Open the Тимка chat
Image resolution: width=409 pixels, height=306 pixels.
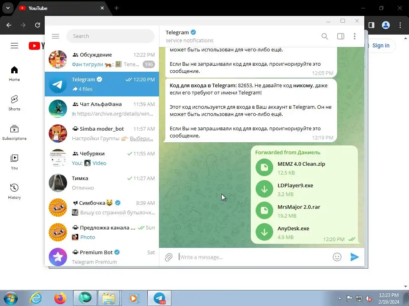(102, 183)
